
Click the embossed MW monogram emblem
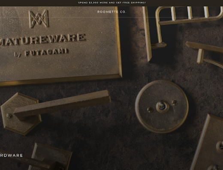point(39,19)
